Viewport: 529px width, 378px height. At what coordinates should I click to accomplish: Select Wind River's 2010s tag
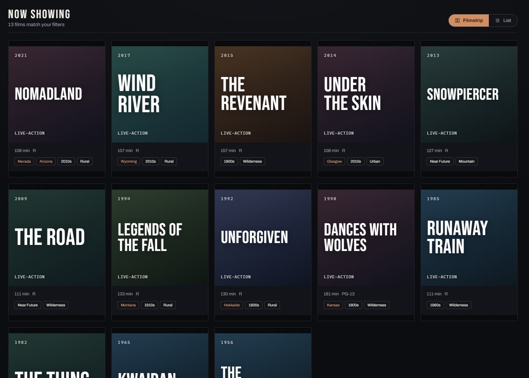(150, 162)
